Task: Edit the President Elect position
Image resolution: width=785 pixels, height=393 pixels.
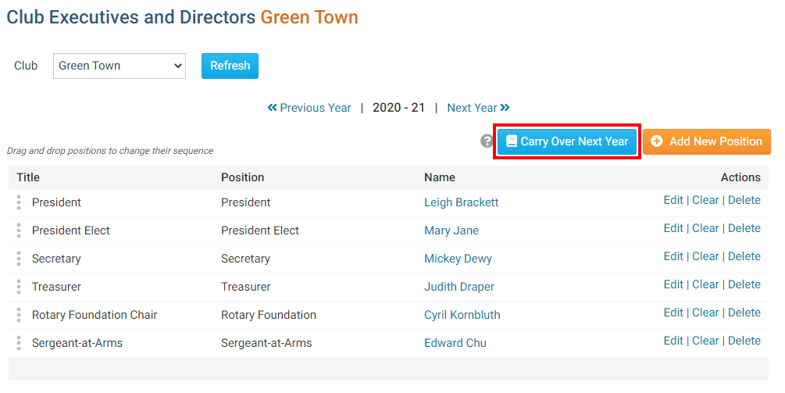Action: pos(673,228)
